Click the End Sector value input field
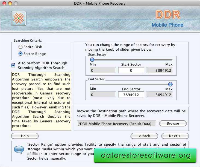 pyautogui.click(x=131, y=95)
